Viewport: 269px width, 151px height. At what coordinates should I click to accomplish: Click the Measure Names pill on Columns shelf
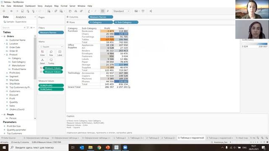pyautogui.click(x=100, y=17)
